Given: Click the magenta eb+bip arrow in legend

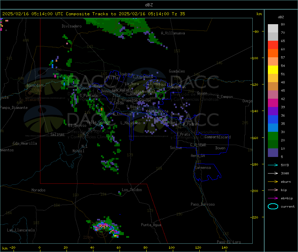Looking at the screenshot, I should coord(273,198).
